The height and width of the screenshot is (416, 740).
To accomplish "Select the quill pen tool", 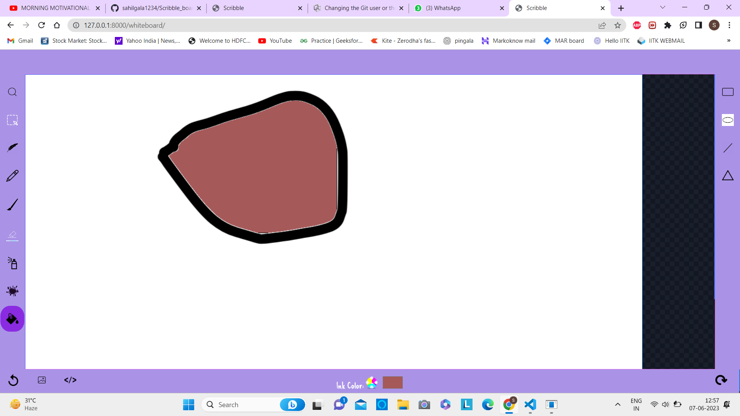I will (x=12, y=148).
